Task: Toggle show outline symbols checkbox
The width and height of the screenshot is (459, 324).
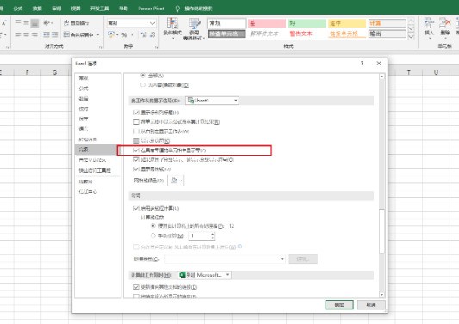Action: [x=136, y=160]
